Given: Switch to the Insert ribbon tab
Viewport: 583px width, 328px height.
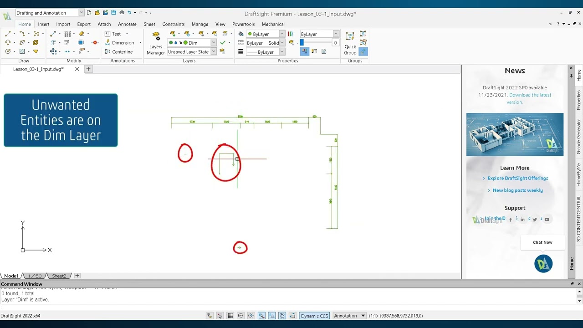Looking at the screenshot, I should (x=44, y=24).
